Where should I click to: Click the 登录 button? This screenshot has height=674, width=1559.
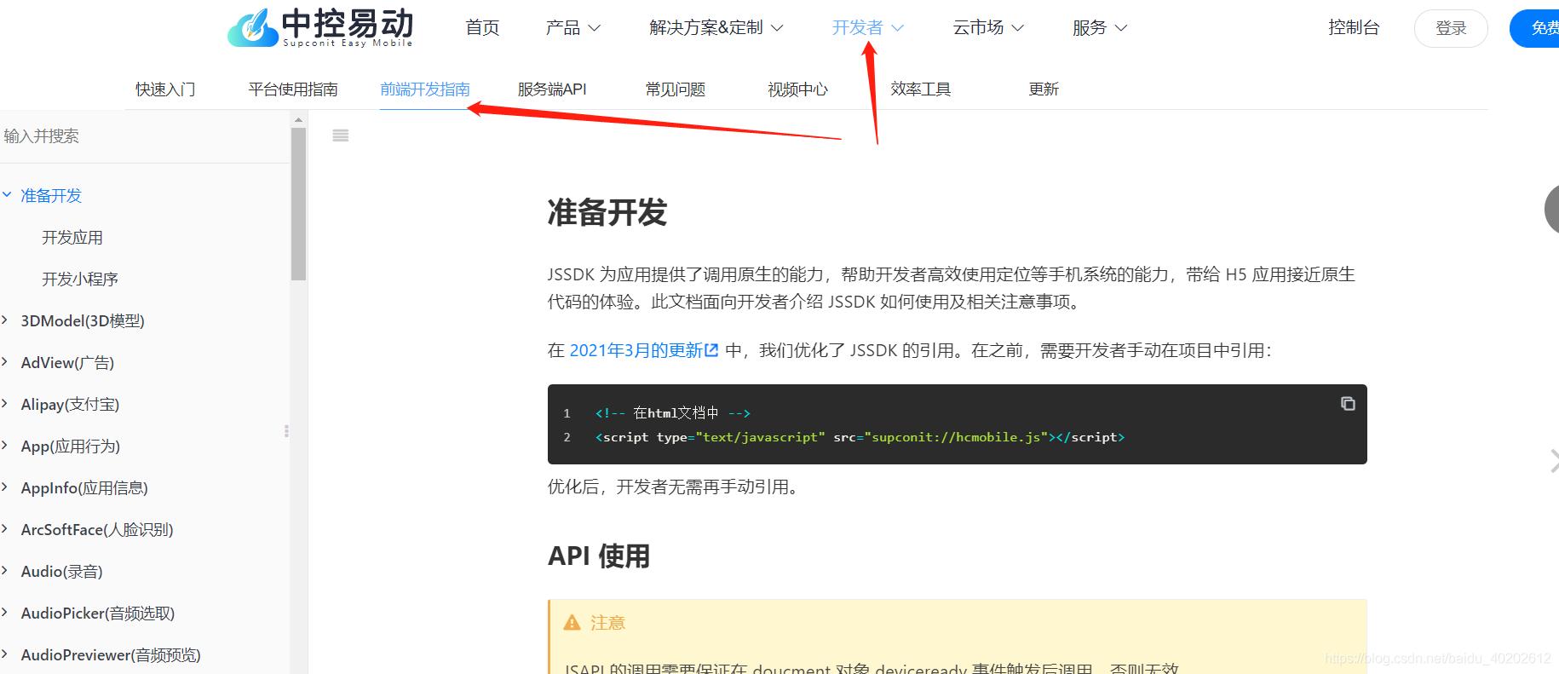1451,29
